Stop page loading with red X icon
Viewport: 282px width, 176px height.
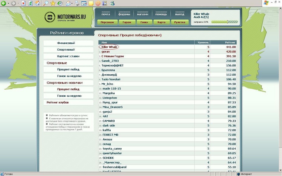(x=23, y=3)
